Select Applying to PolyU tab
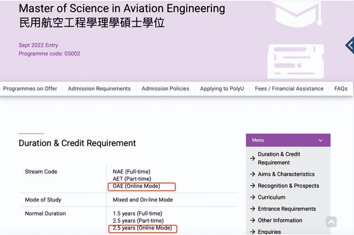 click(x=222, y=88)
